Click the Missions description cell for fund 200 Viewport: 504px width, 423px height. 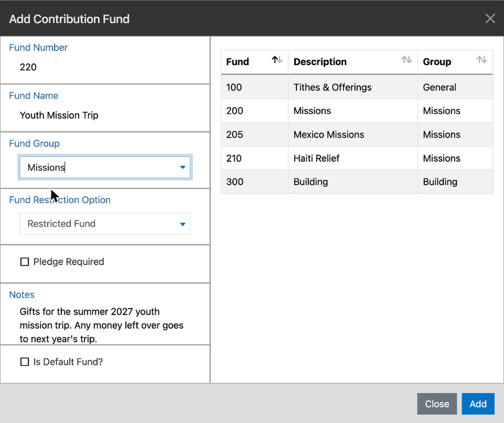tap(353, 111)
